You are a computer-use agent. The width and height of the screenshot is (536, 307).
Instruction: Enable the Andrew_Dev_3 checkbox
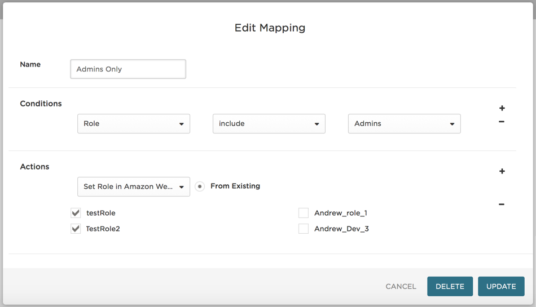pyautogui.click(x=304, y=229)
